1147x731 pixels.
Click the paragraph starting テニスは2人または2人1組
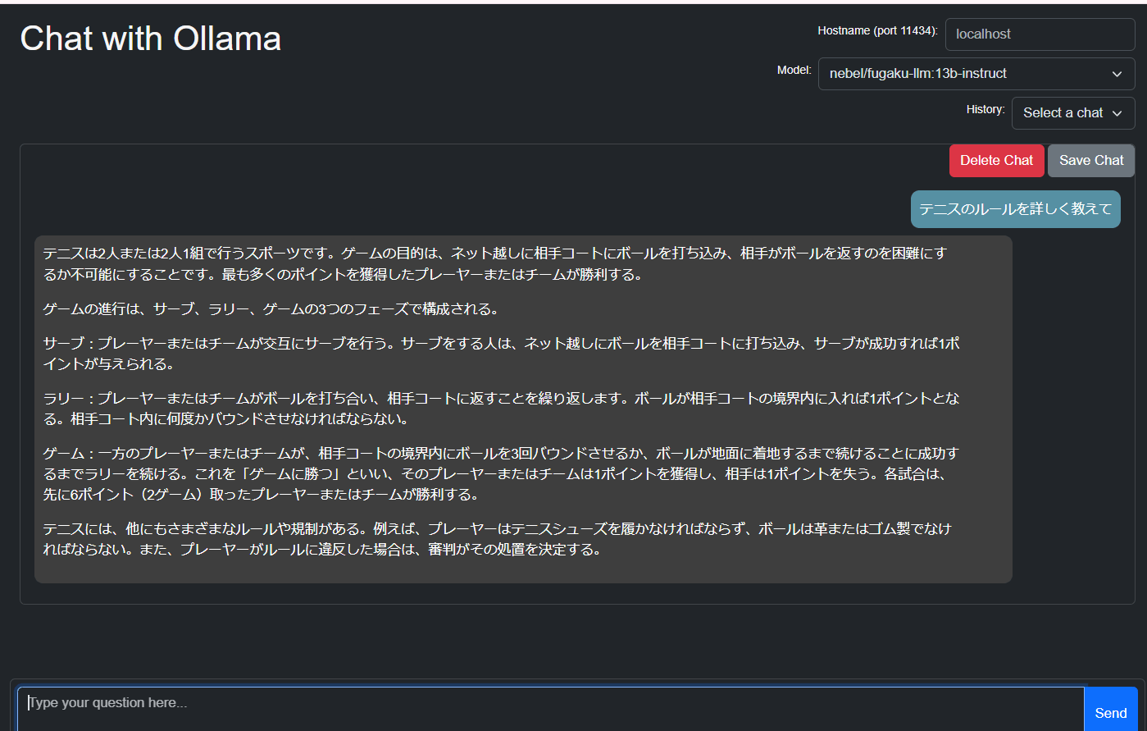(495, 264)
